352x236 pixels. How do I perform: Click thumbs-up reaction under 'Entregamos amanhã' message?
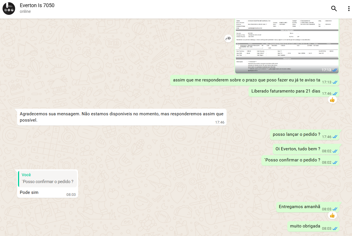click(x=332, y=215)
